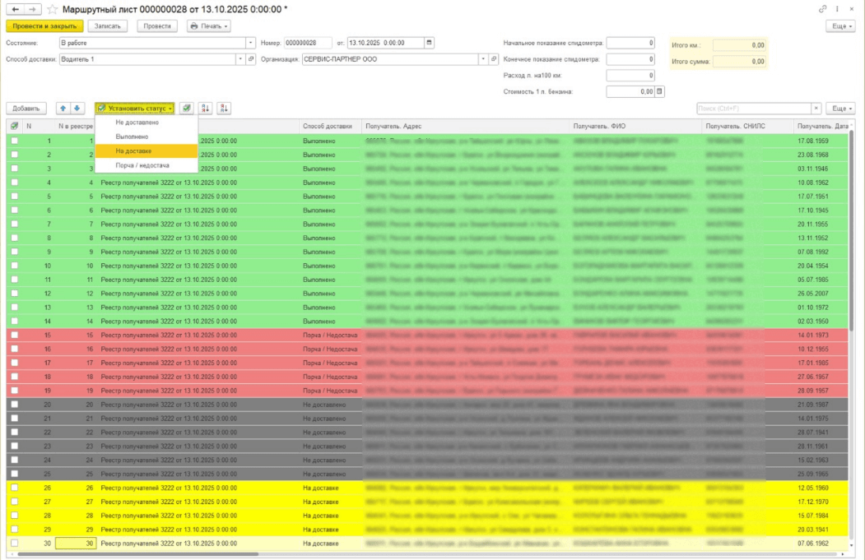The width and height of the screenshot is (865, 560).
Task: Choose 'На доставке' from the status menu
Action: tap(133, 150)
